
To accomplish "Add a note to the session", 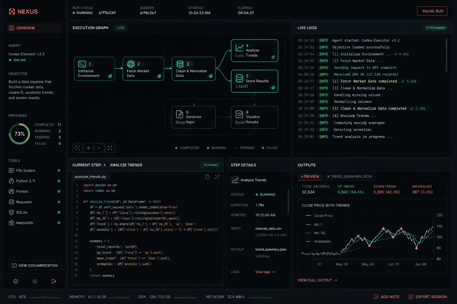I will pos(386,297).
